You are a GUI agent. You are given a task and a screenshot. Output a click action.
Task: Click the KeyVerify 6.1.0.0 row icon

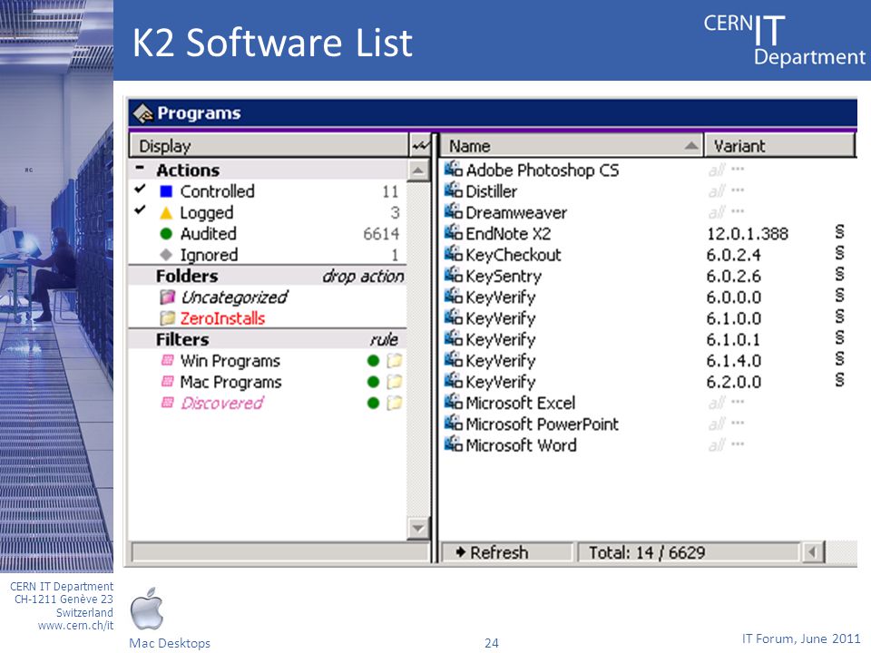[x=454, y=317]
